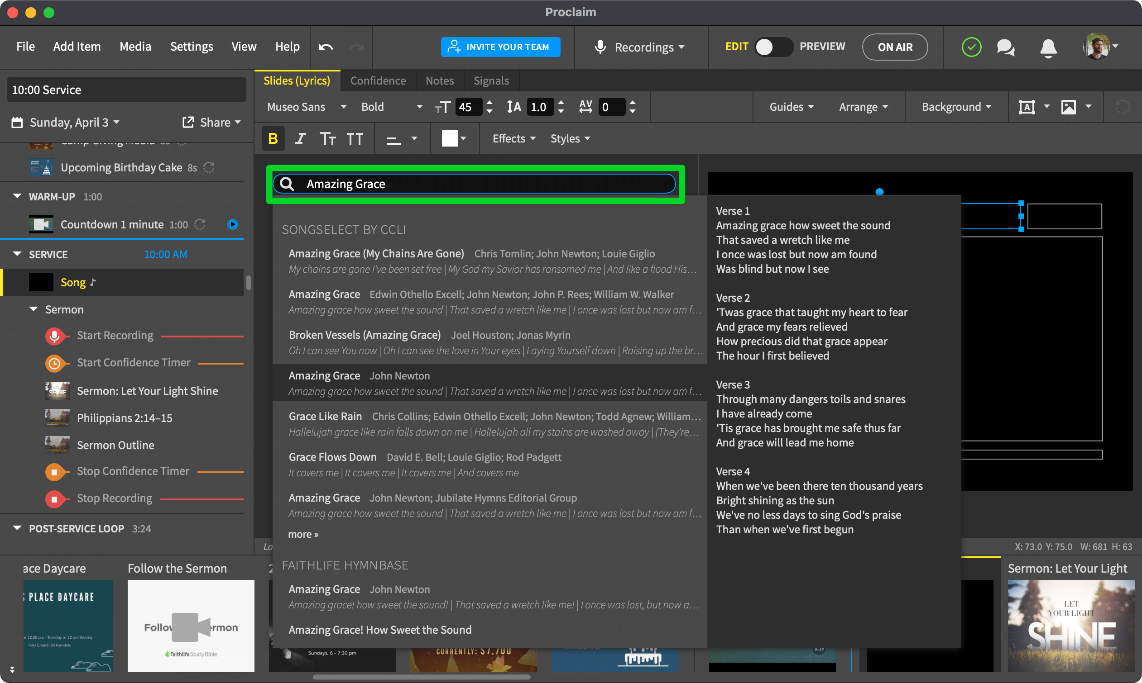Open the Guides dropdown
This screenshot has height=683, width=1142.
792,107
